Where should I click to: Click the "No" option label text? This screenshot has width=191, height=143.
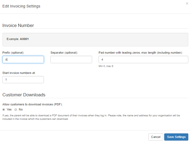click(x=21, y=109)
